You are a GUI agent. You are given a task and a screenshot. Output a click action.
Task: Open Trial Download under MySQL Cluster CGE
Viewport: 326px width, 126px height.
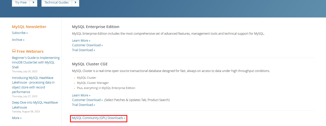point(83,105)
